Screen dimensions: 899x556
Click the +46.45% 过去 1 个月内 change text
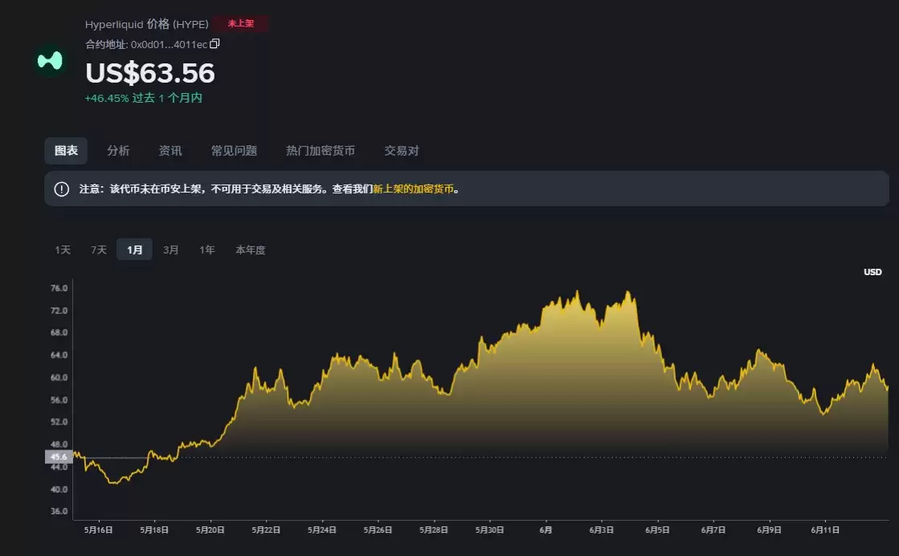click(x=143, y=98)
